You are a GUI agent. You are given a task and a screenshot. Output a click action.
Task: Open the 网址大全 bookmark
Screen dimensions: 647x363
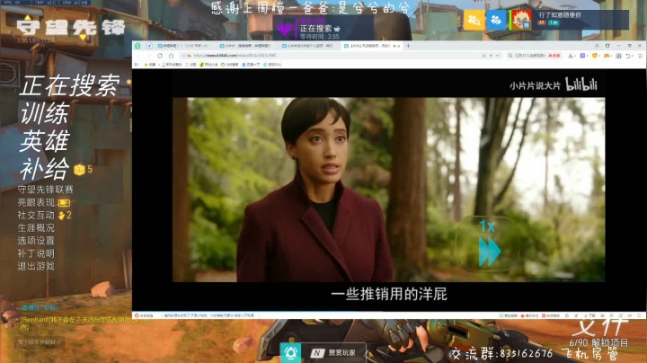click(x=208, y=65)
